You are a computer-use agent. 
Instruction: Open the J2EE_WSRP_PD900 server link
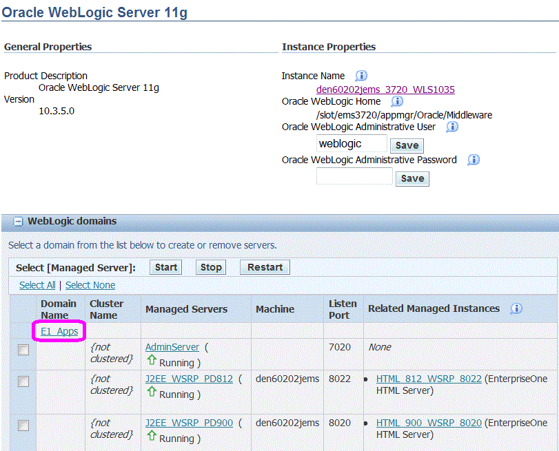189,423
